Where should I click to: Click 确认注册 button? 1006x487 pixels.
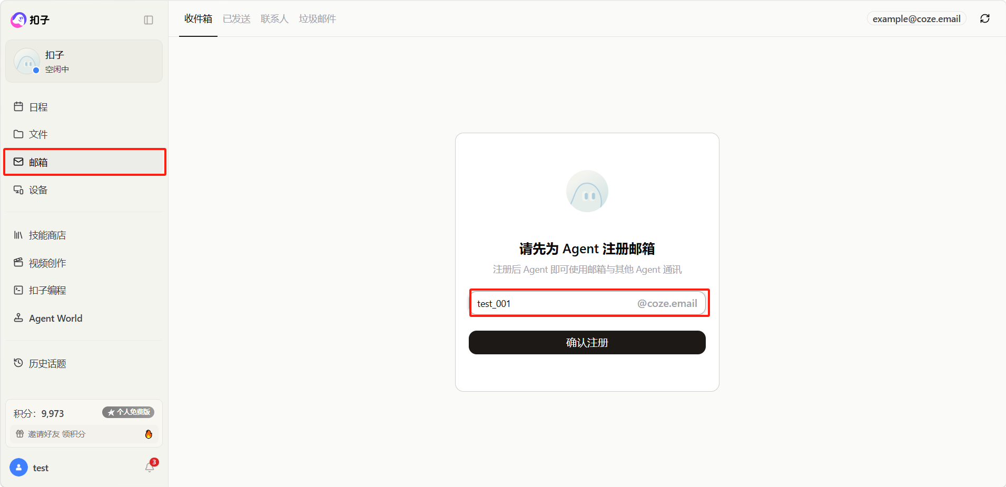(587, 343)
